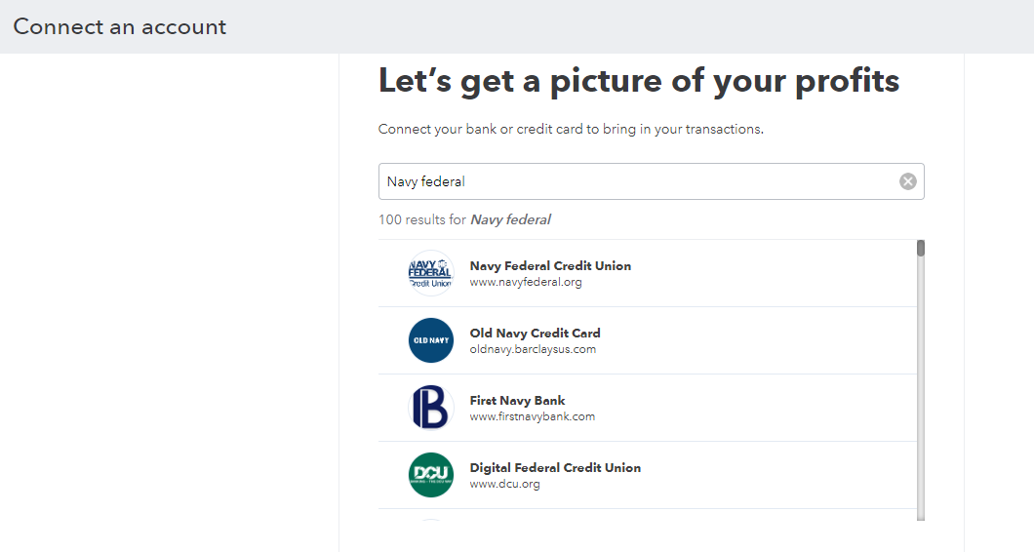The image size is (1034, 552).
Task: Click the '100 results for Navy federal' text
Action: (464, 219)
